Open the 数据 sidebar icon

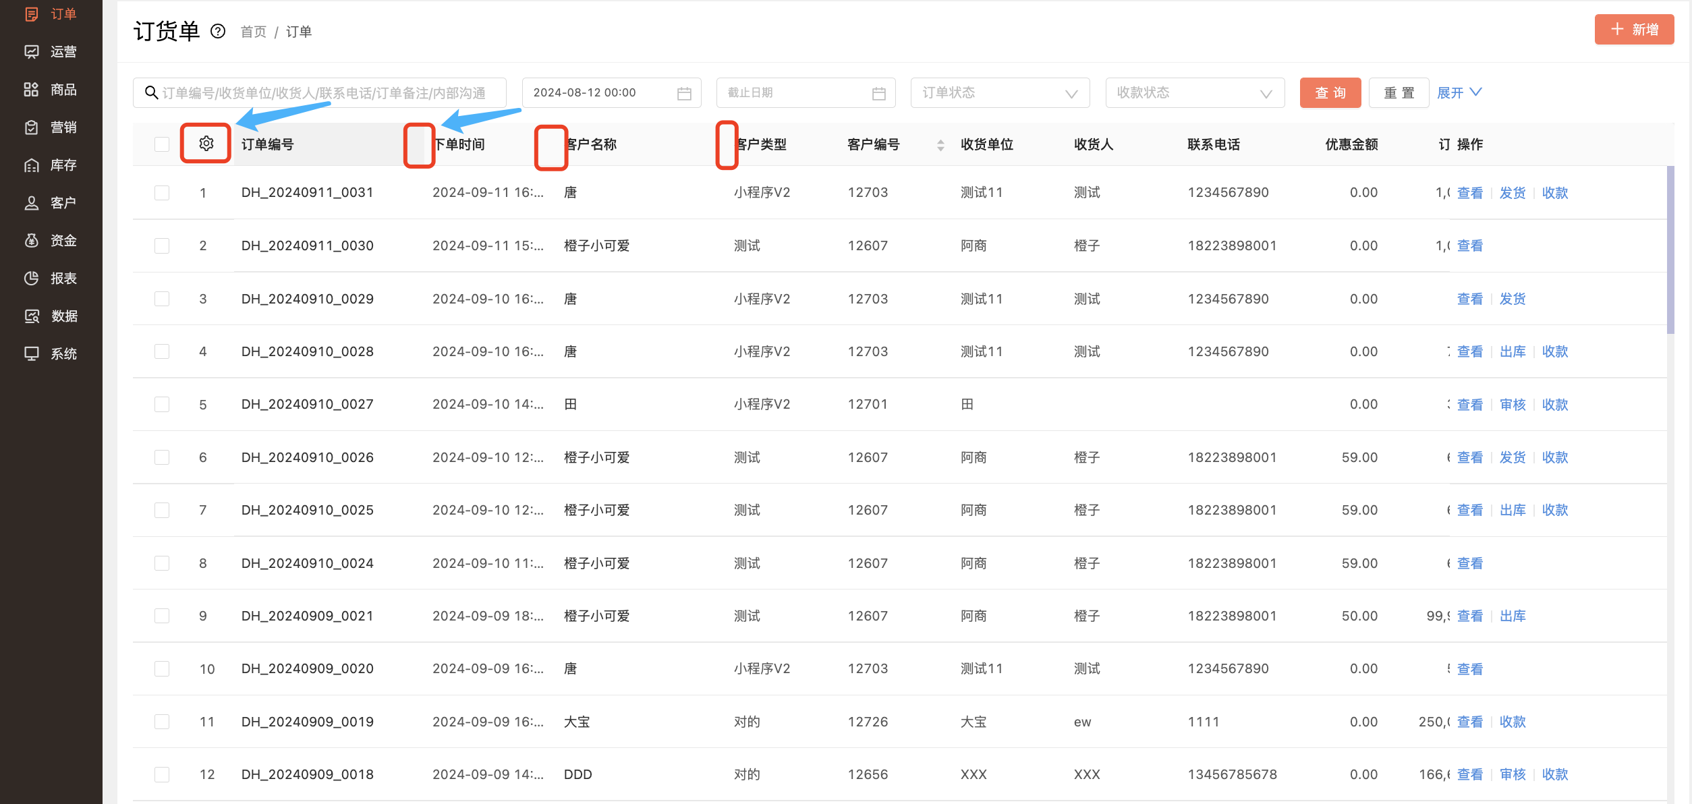[31, 316]
